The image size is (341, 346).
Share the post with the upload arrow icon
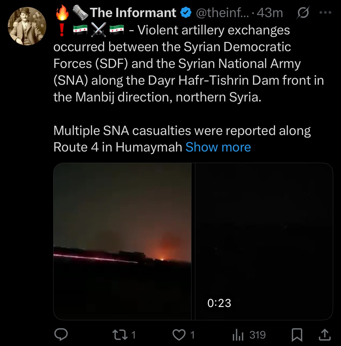(x=325, y=335)
